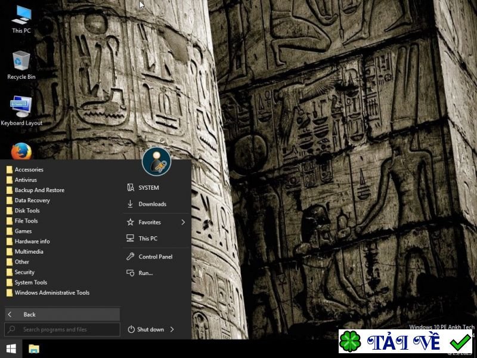The width and height of the screenshot is (477, 358).
Task: Click the search magnifier icon
Action: pos(11,329)
